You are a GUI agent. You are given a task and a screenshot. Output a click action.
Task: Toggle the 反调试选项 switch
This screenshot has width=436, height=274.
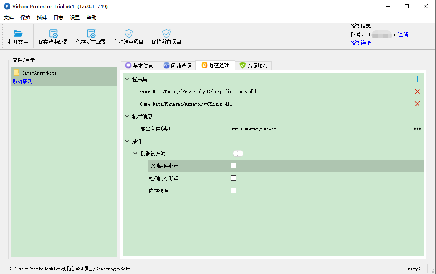238,154
